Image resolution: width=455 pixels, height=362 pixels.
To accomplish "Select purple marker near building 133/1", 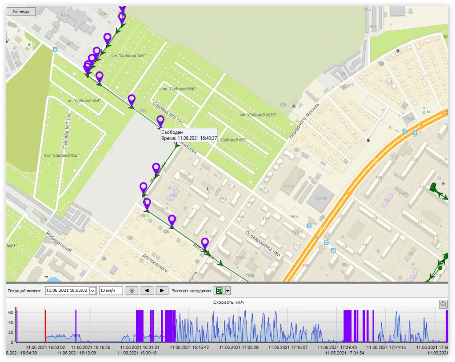I will click(x=147, y=204).
